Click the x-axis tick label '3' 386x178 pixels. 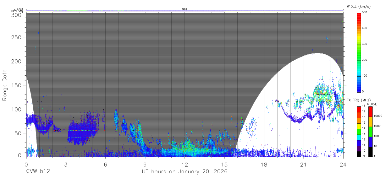pyautogui.click(x=66, y=165)
